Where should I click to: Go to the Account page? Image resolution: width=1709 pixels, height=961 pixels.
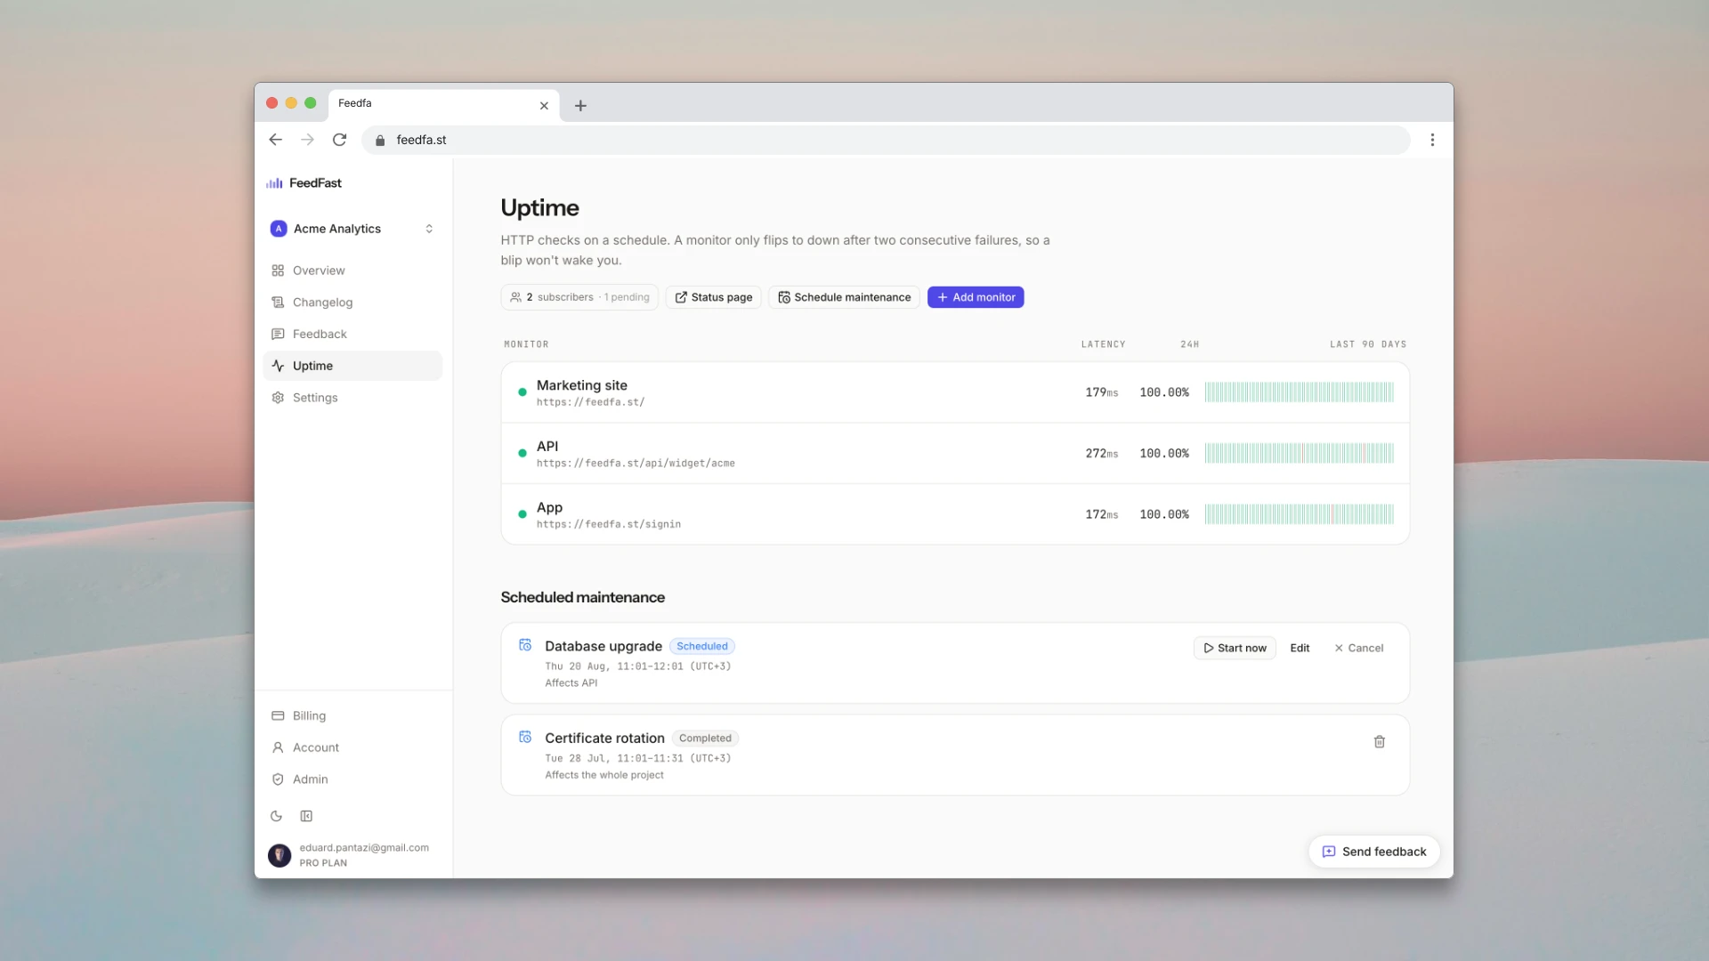pos(352,747)
